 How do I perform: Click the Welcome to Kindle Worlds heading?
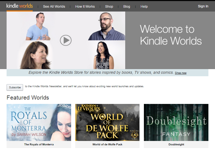[171, 35]
